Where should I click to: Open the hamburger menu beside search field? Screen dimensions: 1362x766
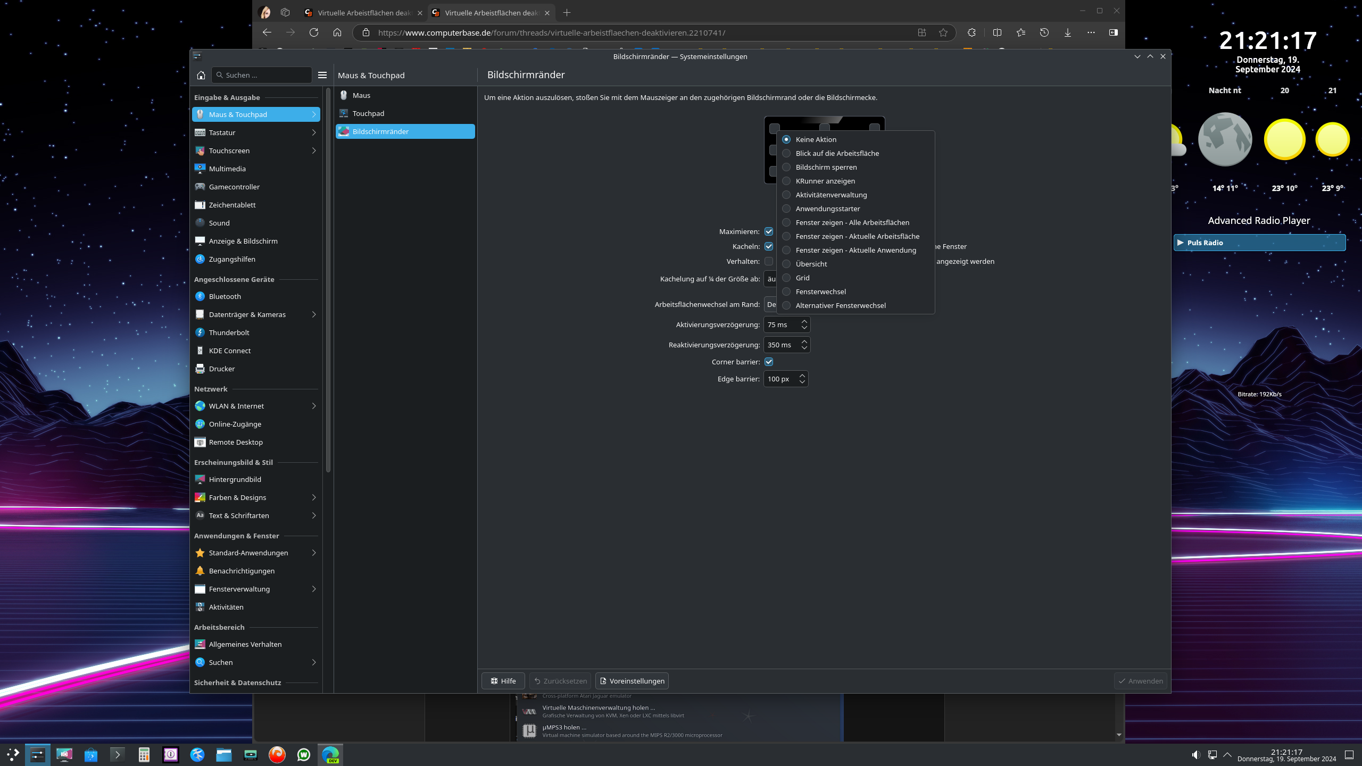tap(322, 75)
